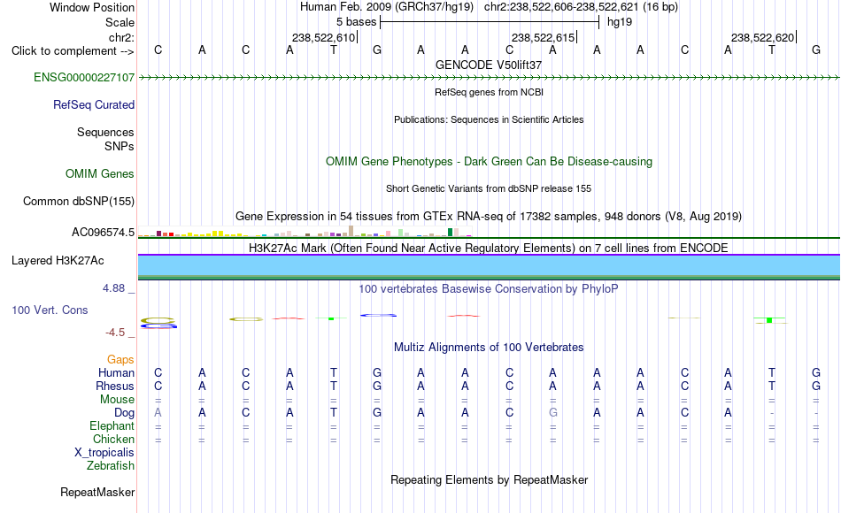This screenshot has height=513, width=841.
Task: Click the 'hg19' label beside the scale bar
Action: coord(620,22)
